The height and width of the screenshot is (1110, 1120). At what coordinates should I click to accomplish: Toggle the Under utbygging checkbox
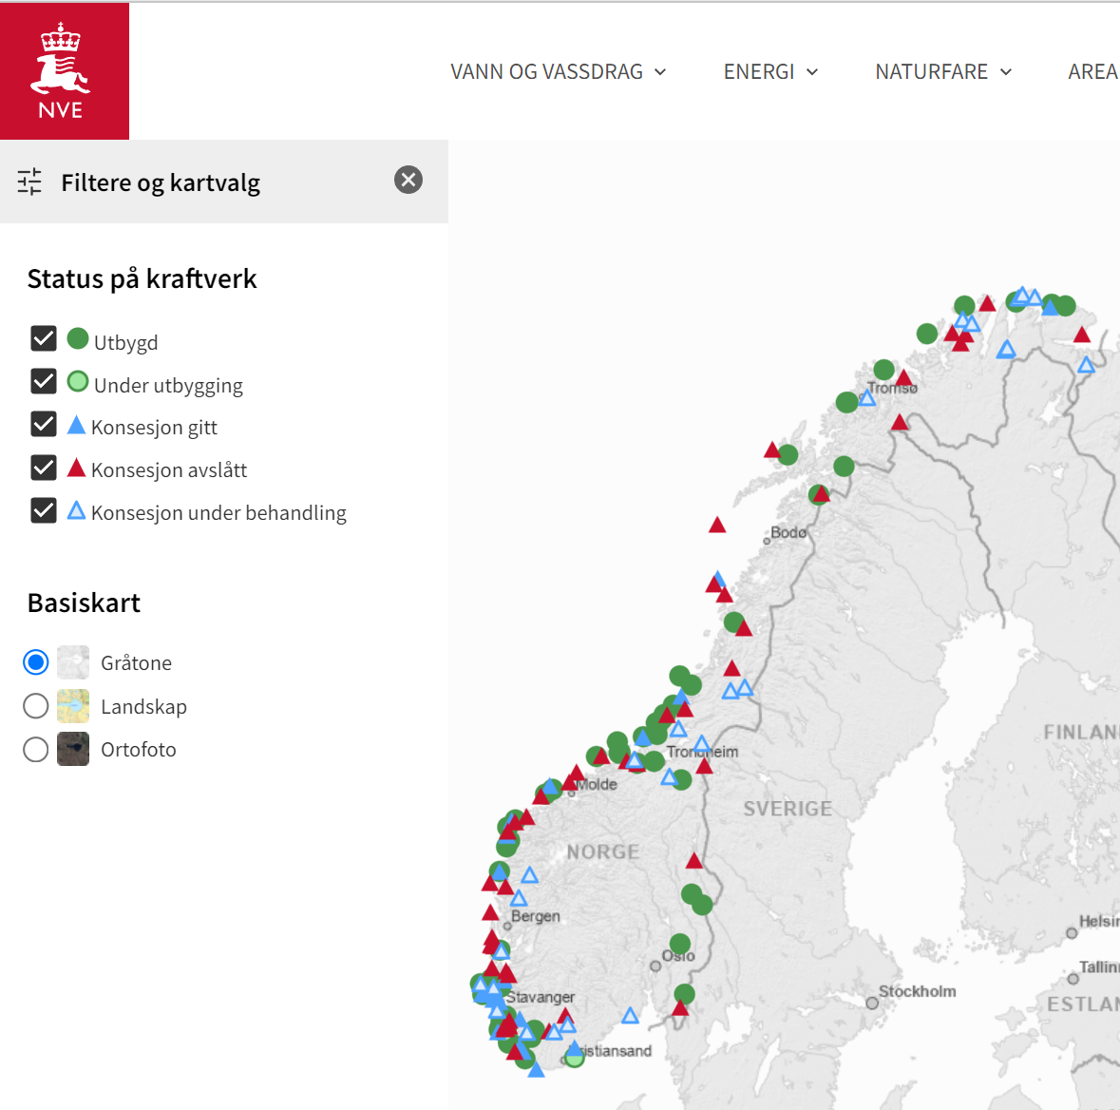click(x=44, y=381)
